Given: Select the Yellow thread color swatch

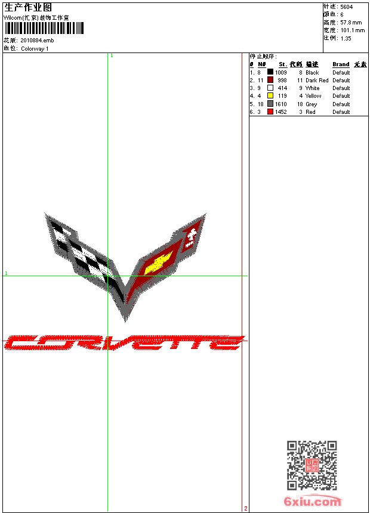Looking at the screenshot, I should click(x=270, y=95).
